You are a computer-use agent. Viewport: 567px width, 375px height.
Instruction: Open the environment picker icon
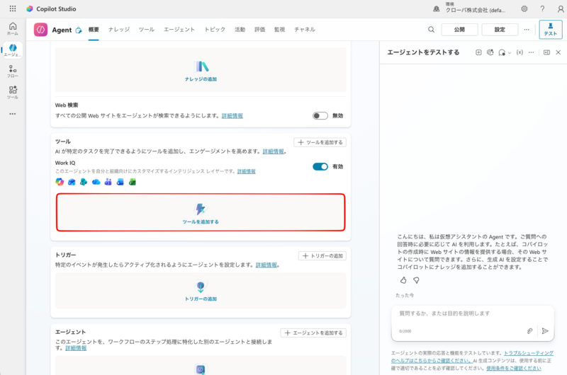pyautogui.click(x=437, y=8)
